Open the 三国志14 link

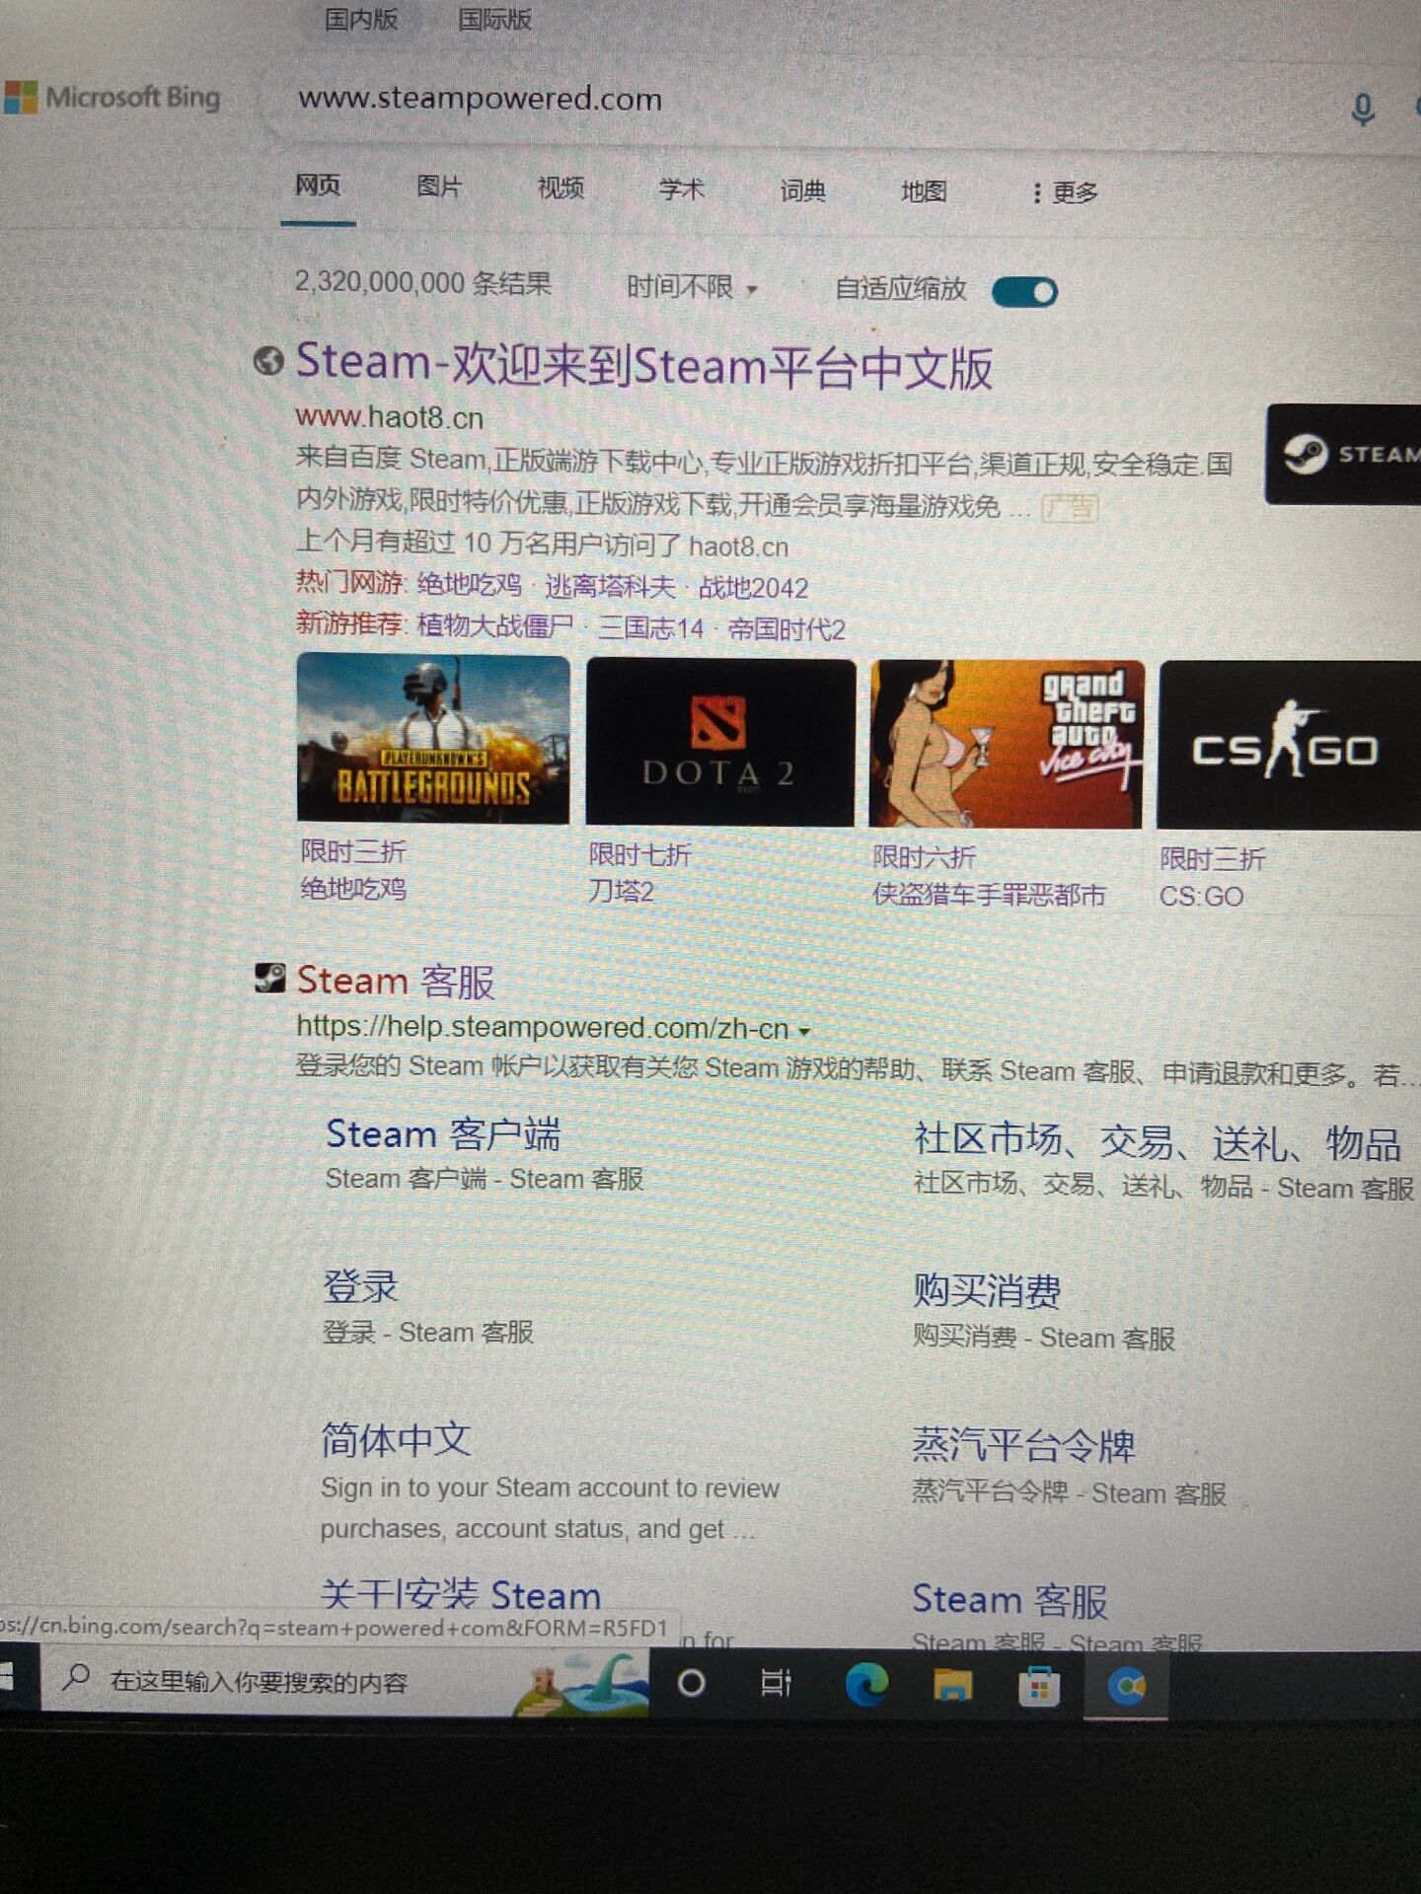point(651,628)
